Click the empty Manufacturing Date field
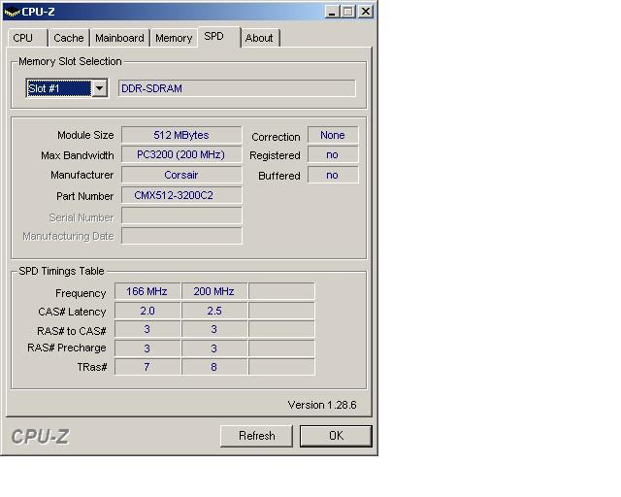621x497 pixels. (x=181, y=236)
